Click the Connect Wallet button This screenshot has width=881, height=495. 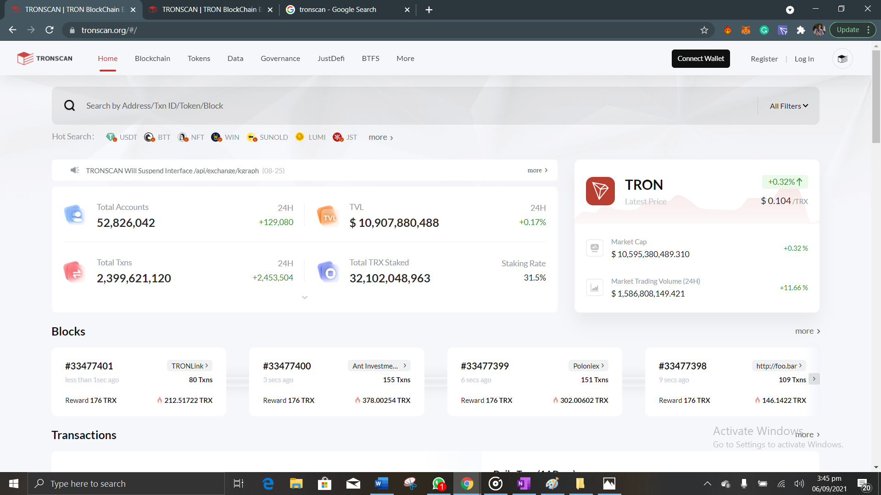[701, 59]
